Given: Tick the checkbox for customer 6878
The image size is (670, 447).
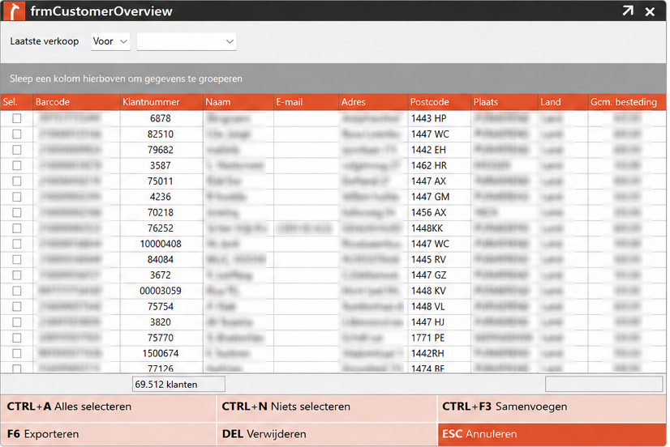Looking at the screenshot, I should (17, 118).
